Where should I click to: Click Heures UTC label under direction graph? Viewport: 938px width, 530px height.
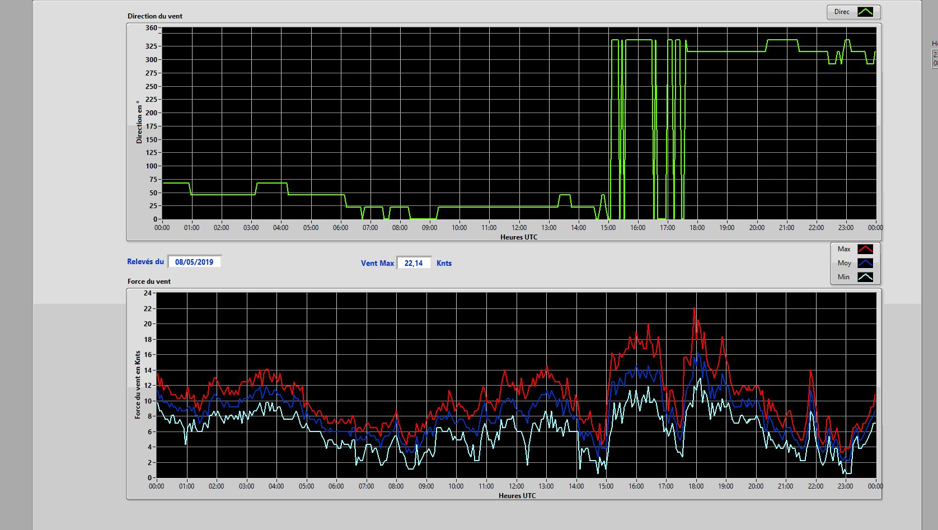click(x=519, y=237)
